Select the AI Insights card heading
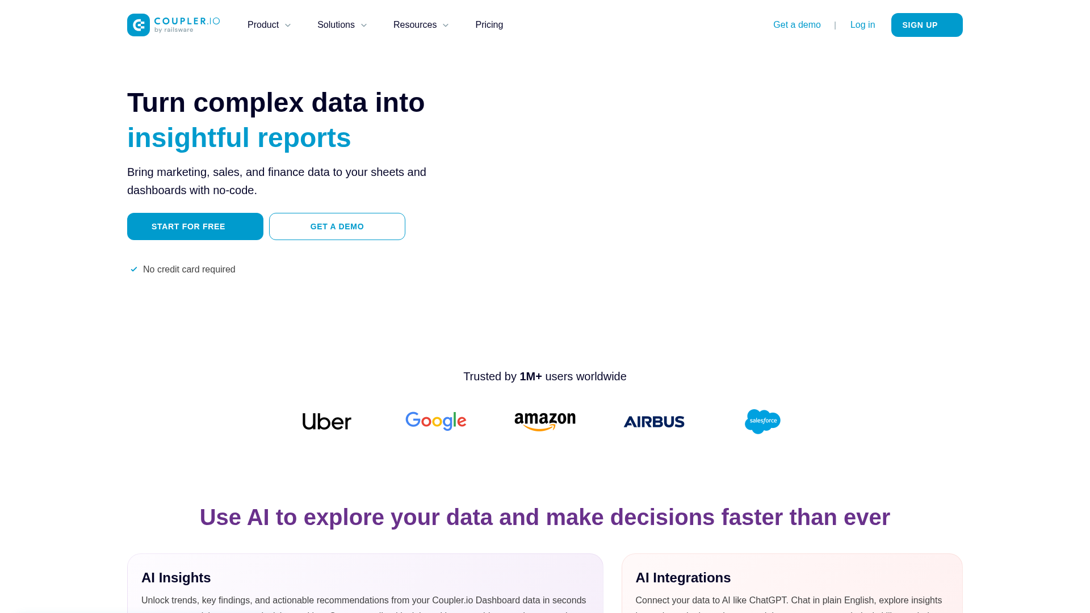 coord(176,577)
